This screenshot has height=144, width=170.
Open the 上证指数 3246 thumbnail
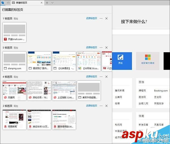click(64, 91)
